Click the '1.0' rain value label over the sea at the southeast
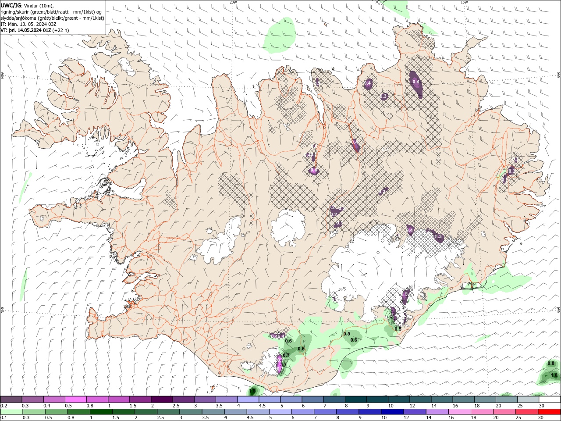Image resolution: width=561 pixels, height=421 pixels. [x=554, y=375]
